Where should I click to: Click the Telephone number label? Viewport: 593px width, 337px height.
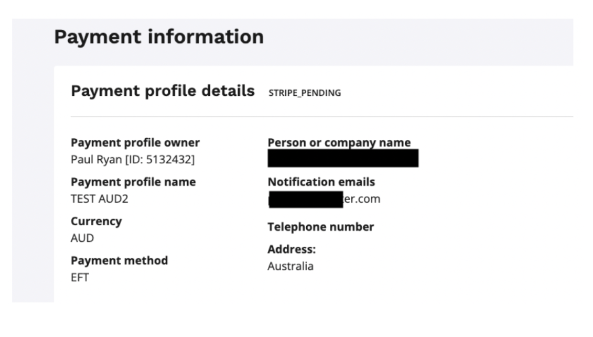(321, 227)
